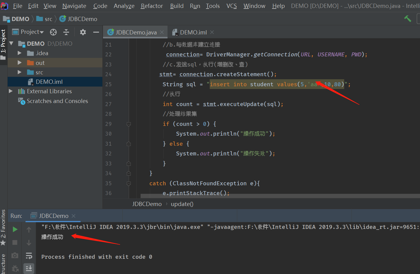This screenshot has height=274, width=420.
Task: Click the IntelliJ IDEA logo icon
Action: [5, 6]
